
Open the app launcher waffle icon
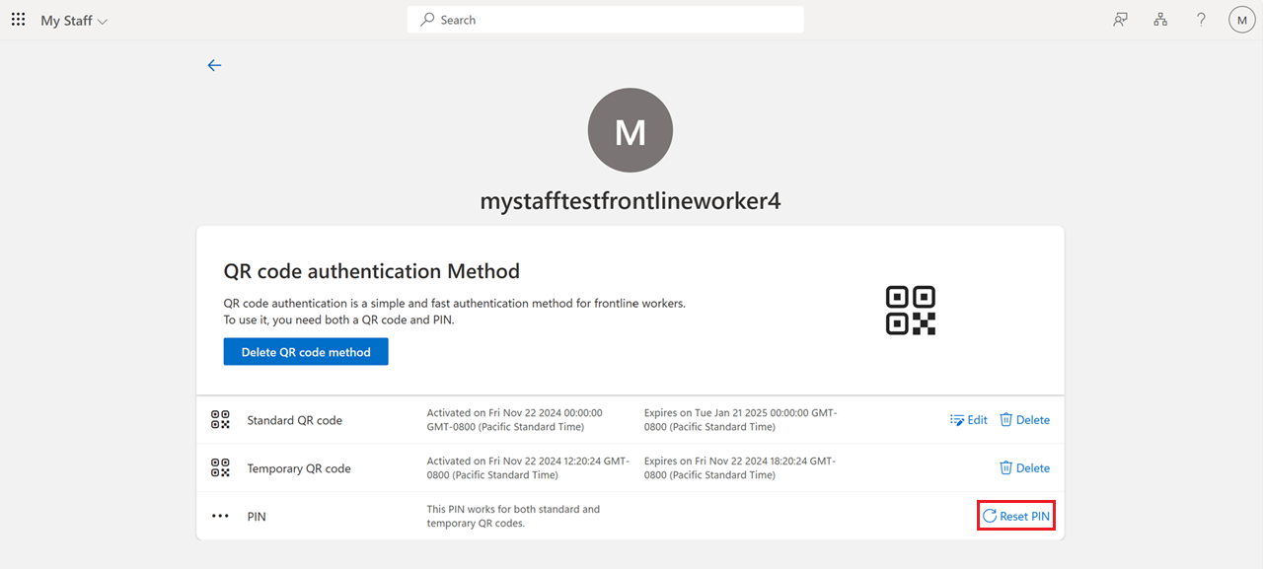[x=18, y=19]
